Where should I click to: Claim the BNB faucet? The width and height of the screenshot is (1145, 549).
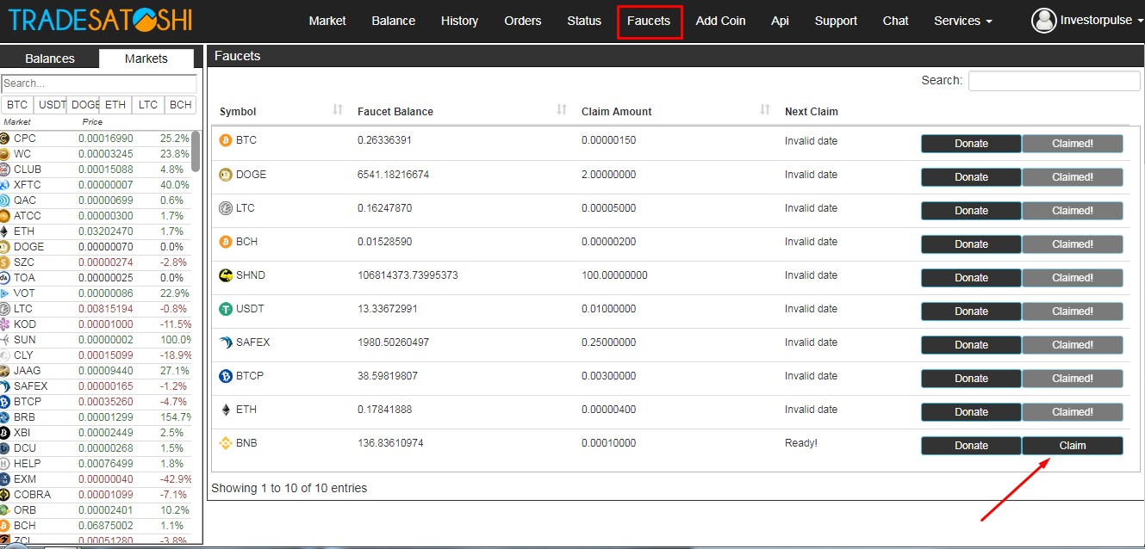1073,446
